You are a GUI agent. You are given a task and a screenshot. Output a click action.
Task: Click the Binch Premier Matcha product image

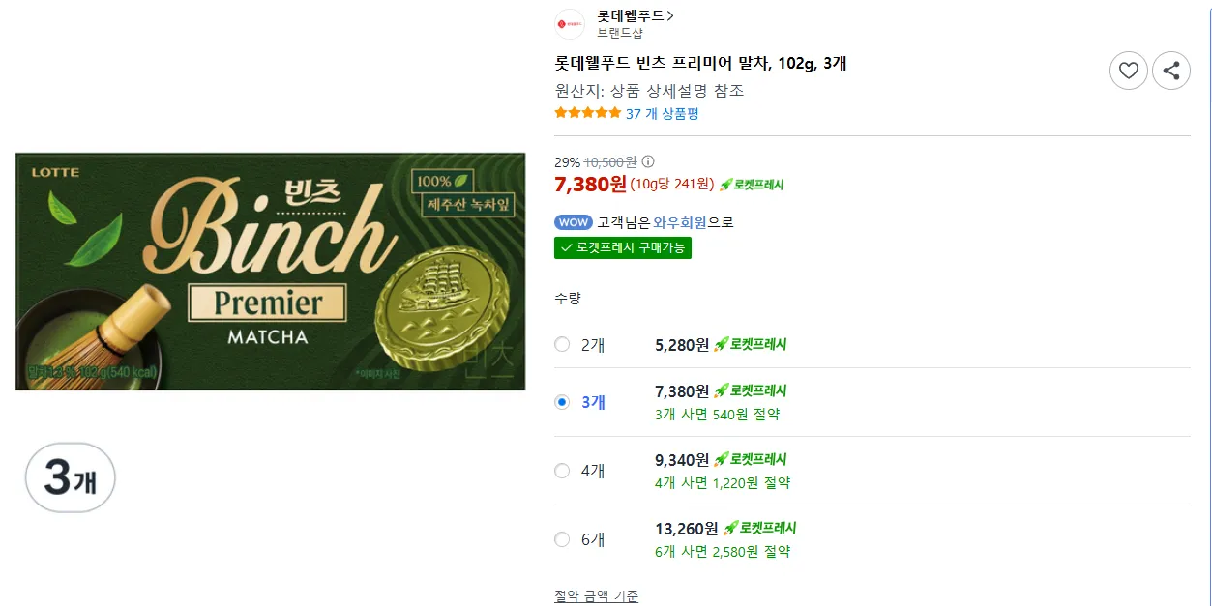pyautogui.click(x=270, y=272)
